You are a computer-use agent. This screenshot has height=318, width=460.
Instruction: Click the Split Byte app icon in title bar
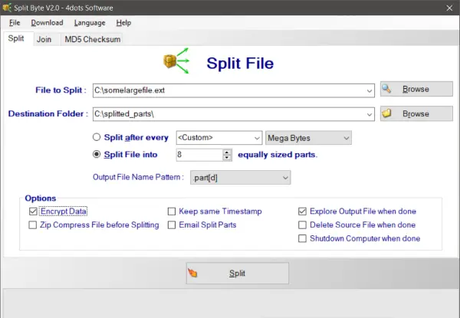(x=7, y=8)
